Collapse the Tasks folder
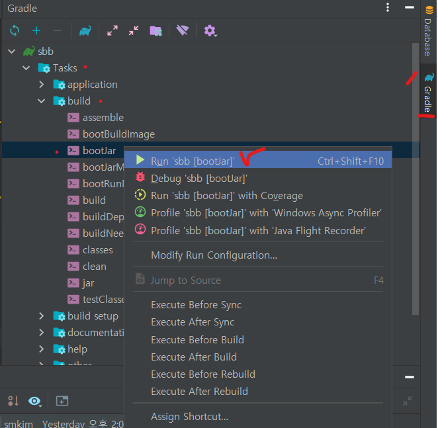The width and height of the screenshot is (438, 428). pyautogui.click(x=26, y=68)
